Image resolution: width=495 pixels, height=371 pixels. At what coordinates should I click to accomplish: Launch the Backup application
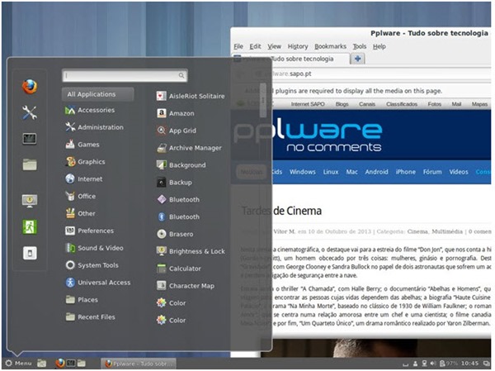(174, 182)
